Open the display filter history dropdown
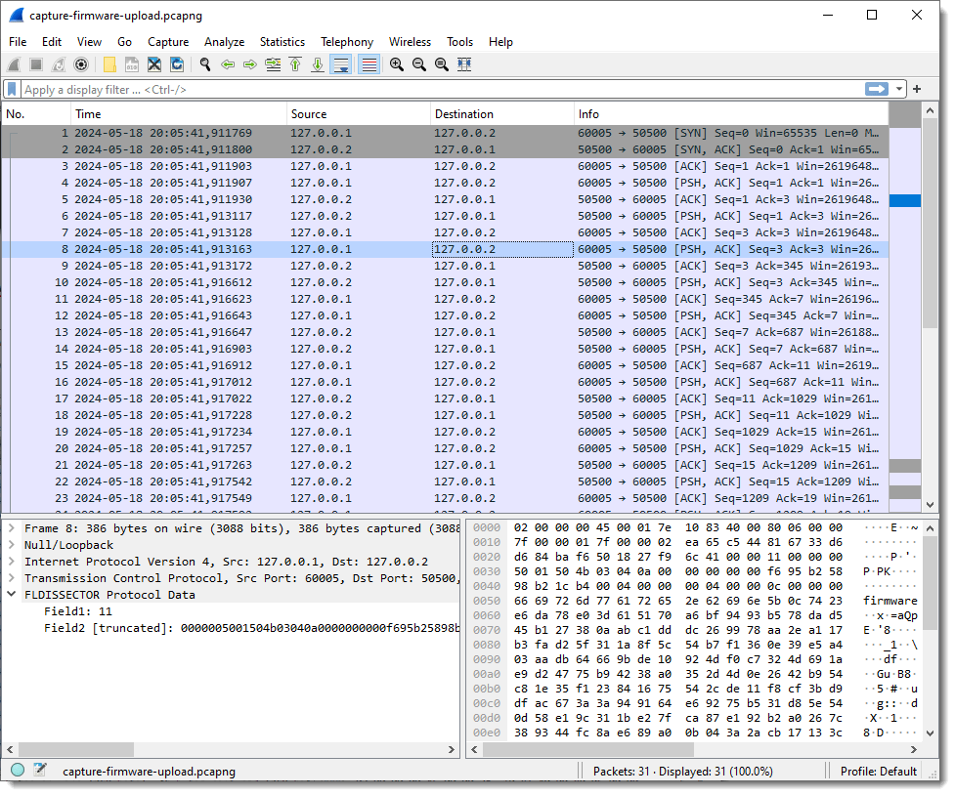Screen dimensions: 955x796 tap(899, 89)
